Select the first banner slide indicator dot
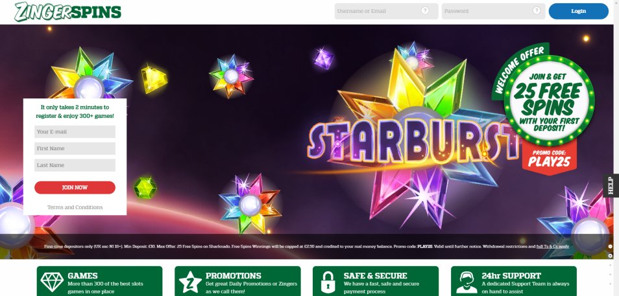Screen dimensions: 619x296 point(611,246)
